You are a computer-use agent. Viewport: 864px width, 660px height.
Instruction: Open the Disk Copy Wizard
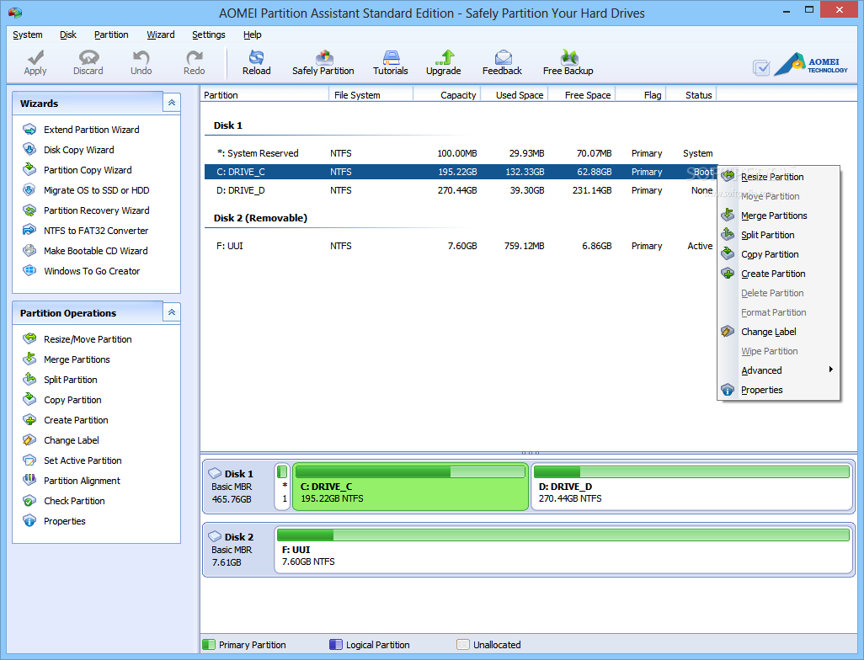pos(79,149)
